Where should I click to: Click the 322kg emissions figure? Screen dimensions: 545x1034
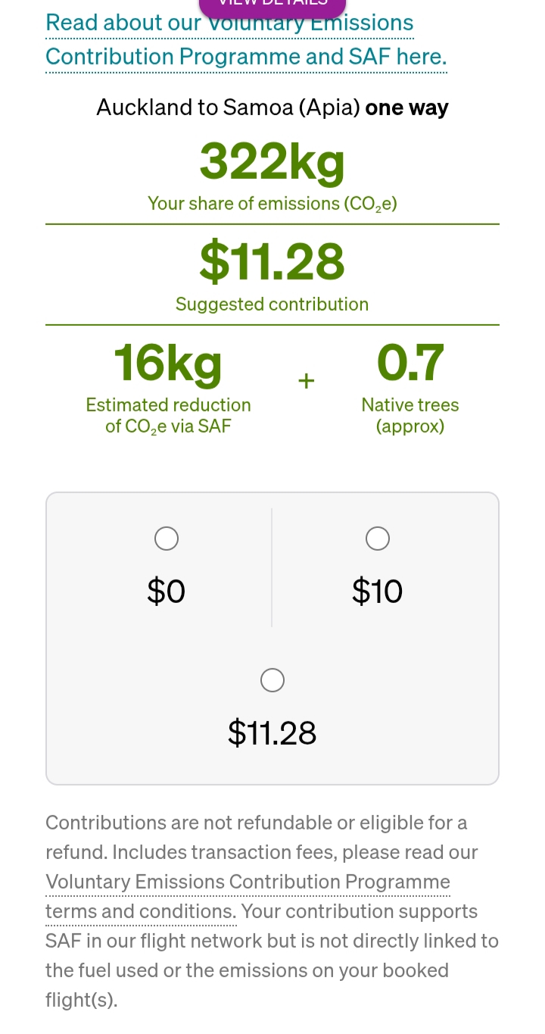pyautogui.click(x=272, y=161)
